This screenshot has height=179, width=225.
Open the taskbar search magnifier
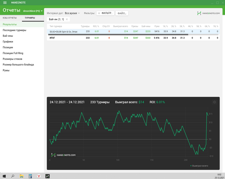coord(13,176)
